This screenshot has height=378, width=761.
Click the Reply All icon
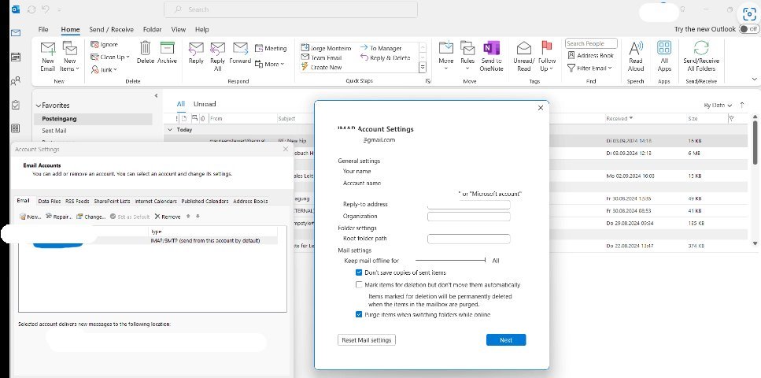tap(217, 49)
